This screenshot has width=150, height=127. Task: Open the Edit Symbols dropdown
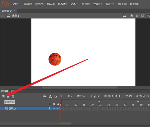[131, 16]
